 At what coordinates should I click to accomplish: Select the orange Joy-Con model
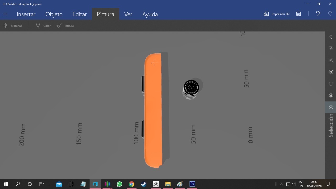(x=154, y=110)
